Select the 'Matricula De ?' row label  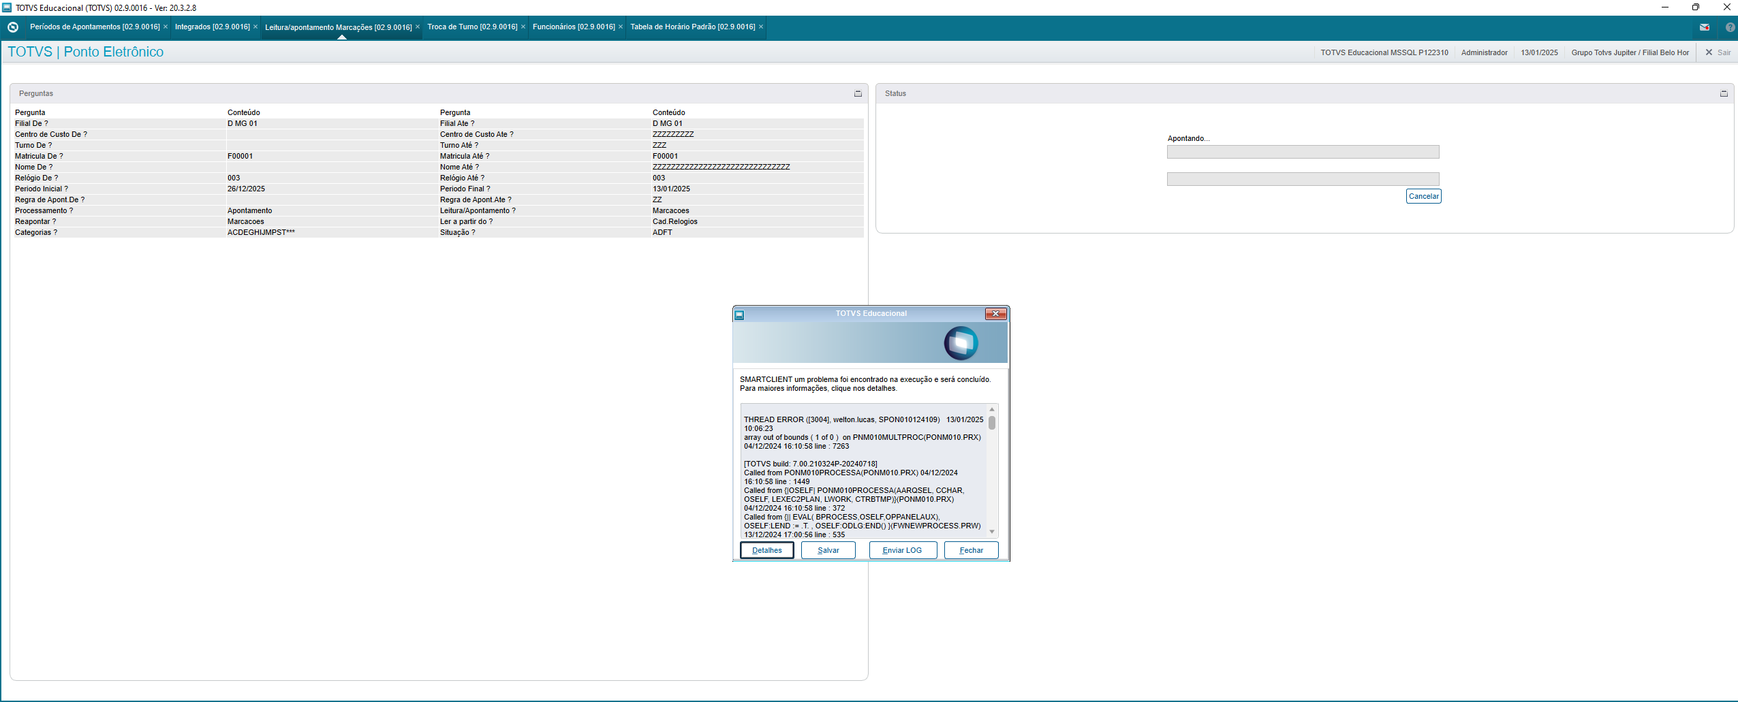pos(39,156)
